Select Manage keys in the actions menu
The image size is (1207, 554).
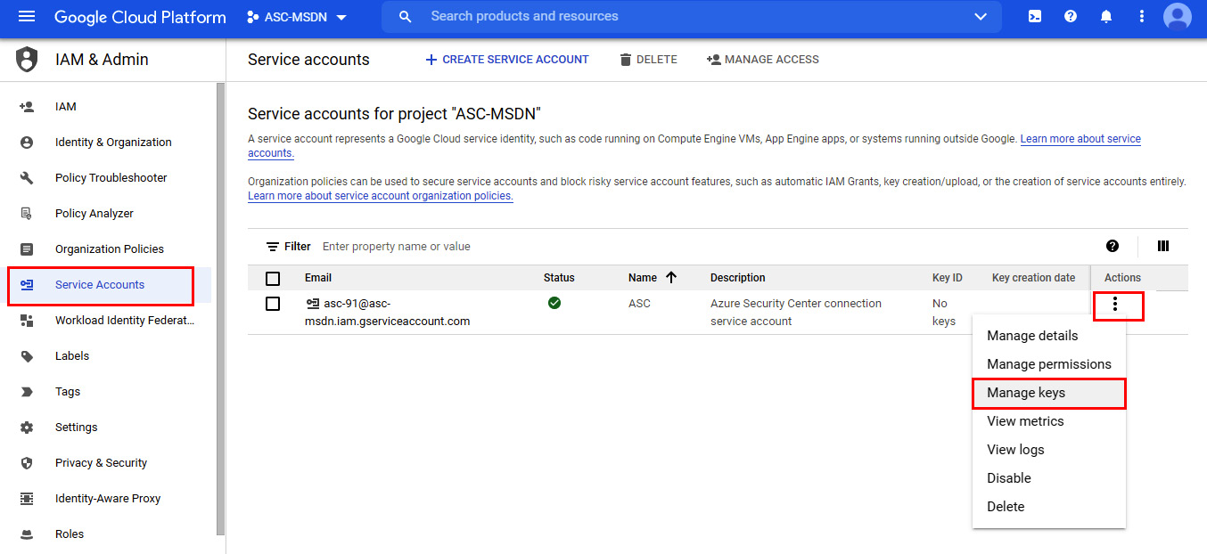[1049, 393]
